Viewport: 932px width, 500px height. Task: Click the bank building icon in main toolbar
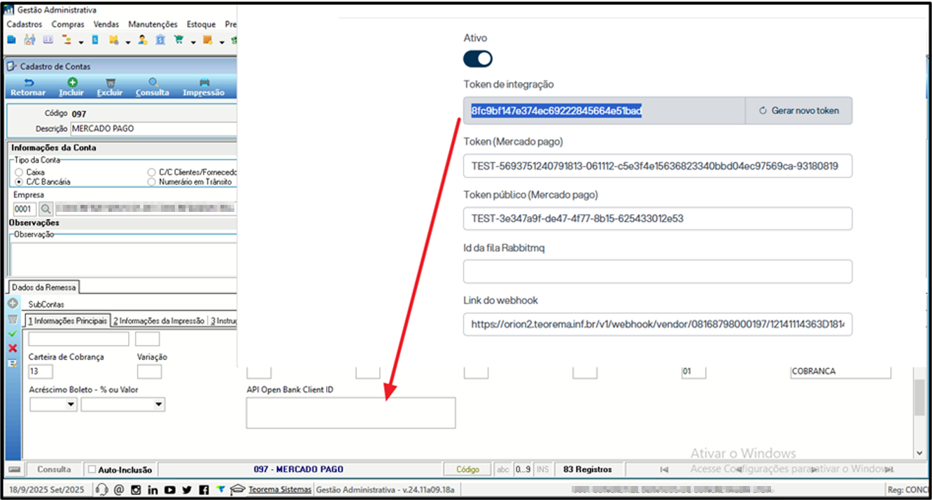pyautogui.click(x=161, y=40)
